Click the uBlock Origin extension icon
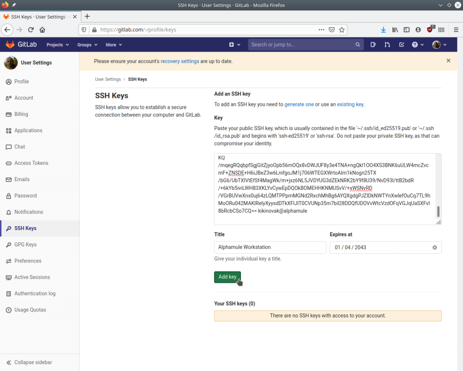463x371 pixels. pyautogui.click(x=430, y=29)
